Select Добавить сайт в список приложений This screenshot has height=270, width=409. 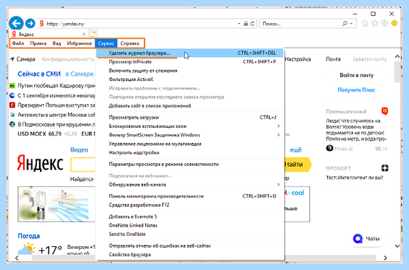pos(190,105)
